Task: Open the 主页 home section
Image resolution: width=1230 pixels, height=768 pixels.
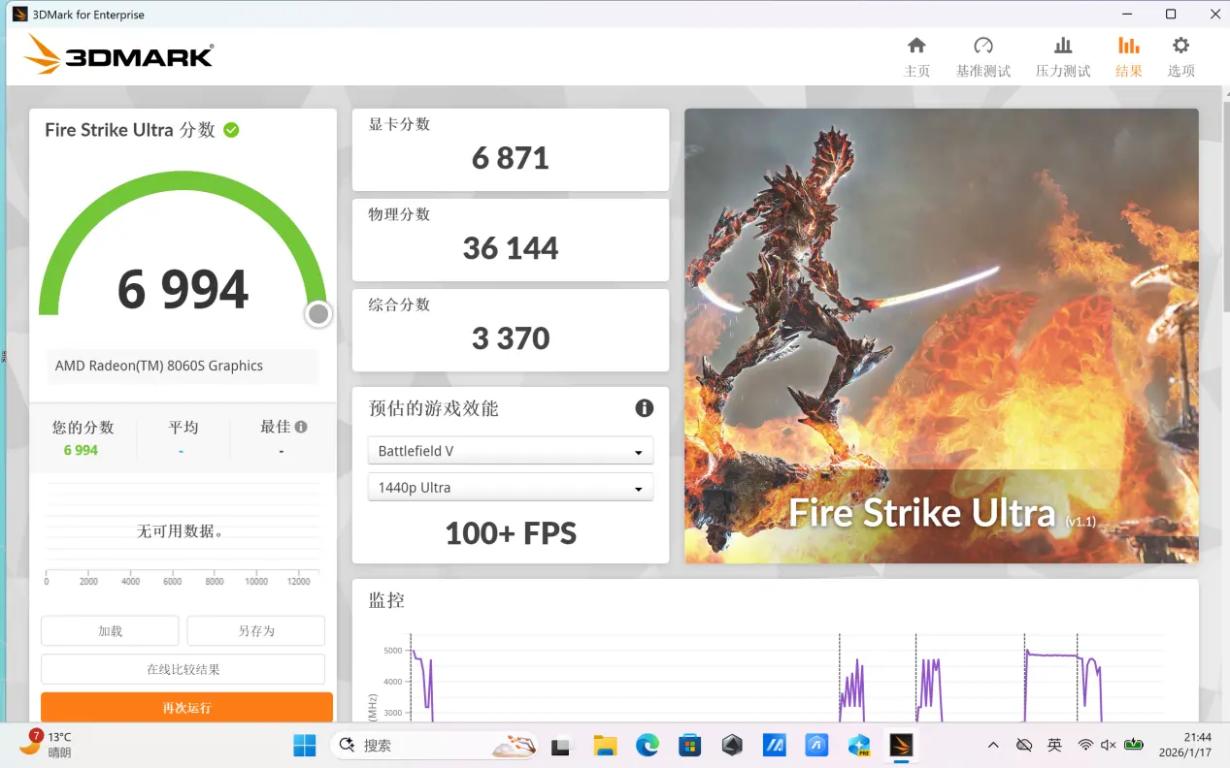Action: coord(916,56)
